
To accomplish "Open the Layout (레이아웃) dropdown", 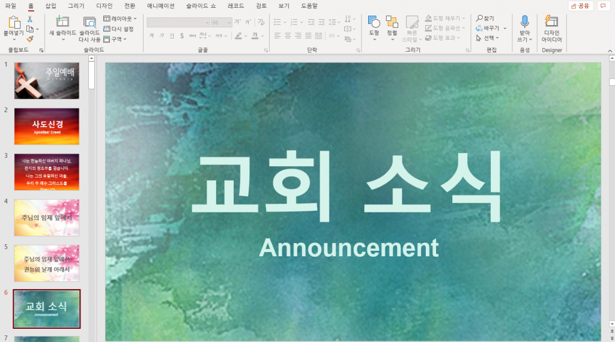I will (x=120, y=19).
